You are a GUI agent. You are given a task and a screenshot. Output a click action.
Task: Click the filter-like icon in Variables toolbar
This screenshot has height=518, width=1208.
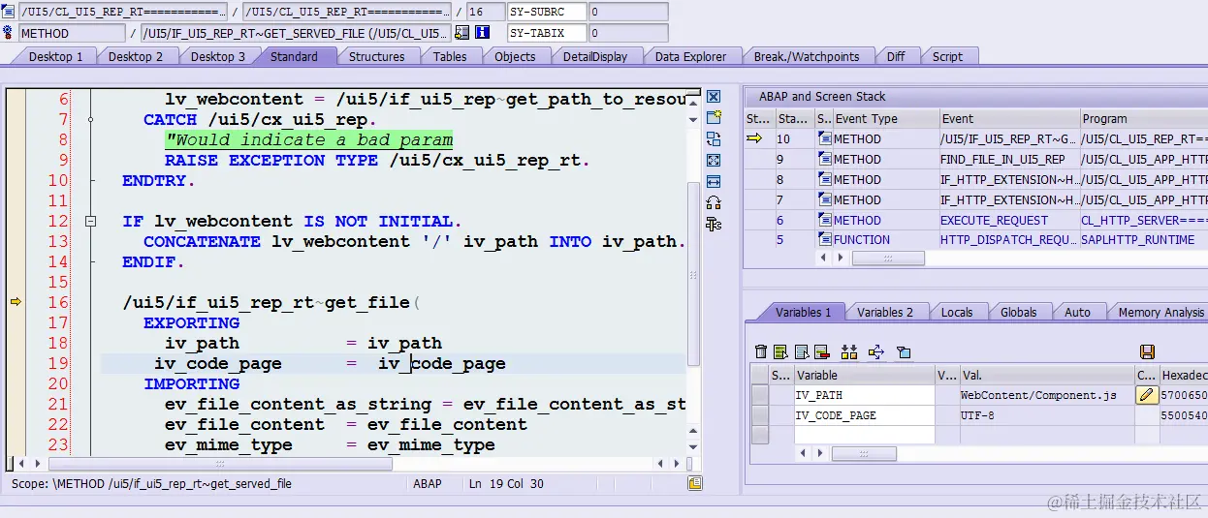point(904,351)
